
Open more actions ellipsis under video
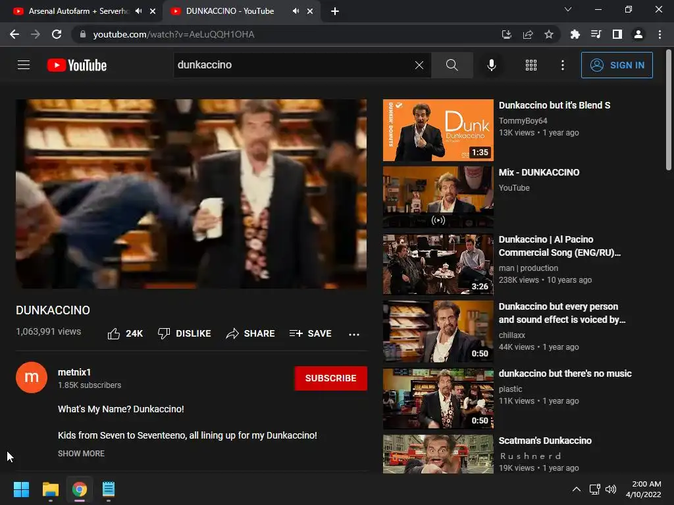pos(353,334)
